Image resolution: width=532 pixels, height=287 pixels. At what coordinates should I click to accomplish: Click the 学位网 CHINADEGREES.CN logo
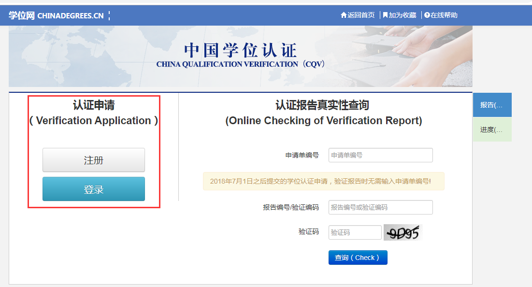(56, 15)
